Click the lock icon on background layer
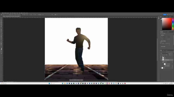 pyautogui.click(x=172, y=68)
